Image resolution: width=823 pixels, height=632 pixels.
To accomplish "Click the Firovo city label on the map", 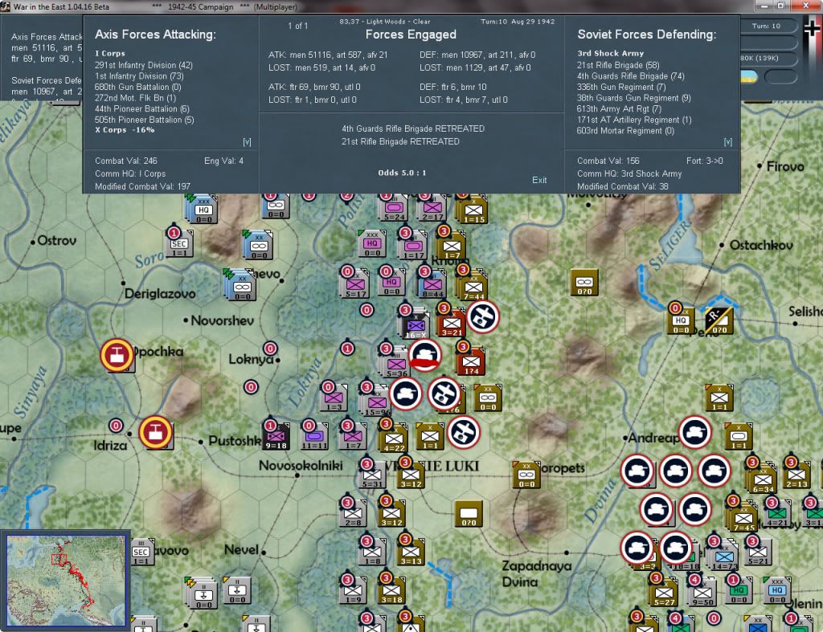I will tap(785, 167).
